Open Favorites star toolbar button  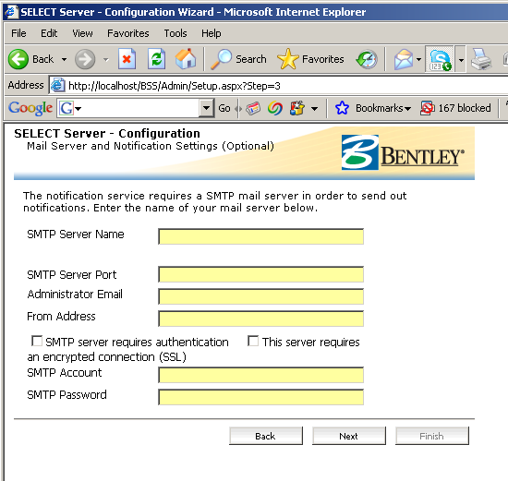click(x=310, y=59)
